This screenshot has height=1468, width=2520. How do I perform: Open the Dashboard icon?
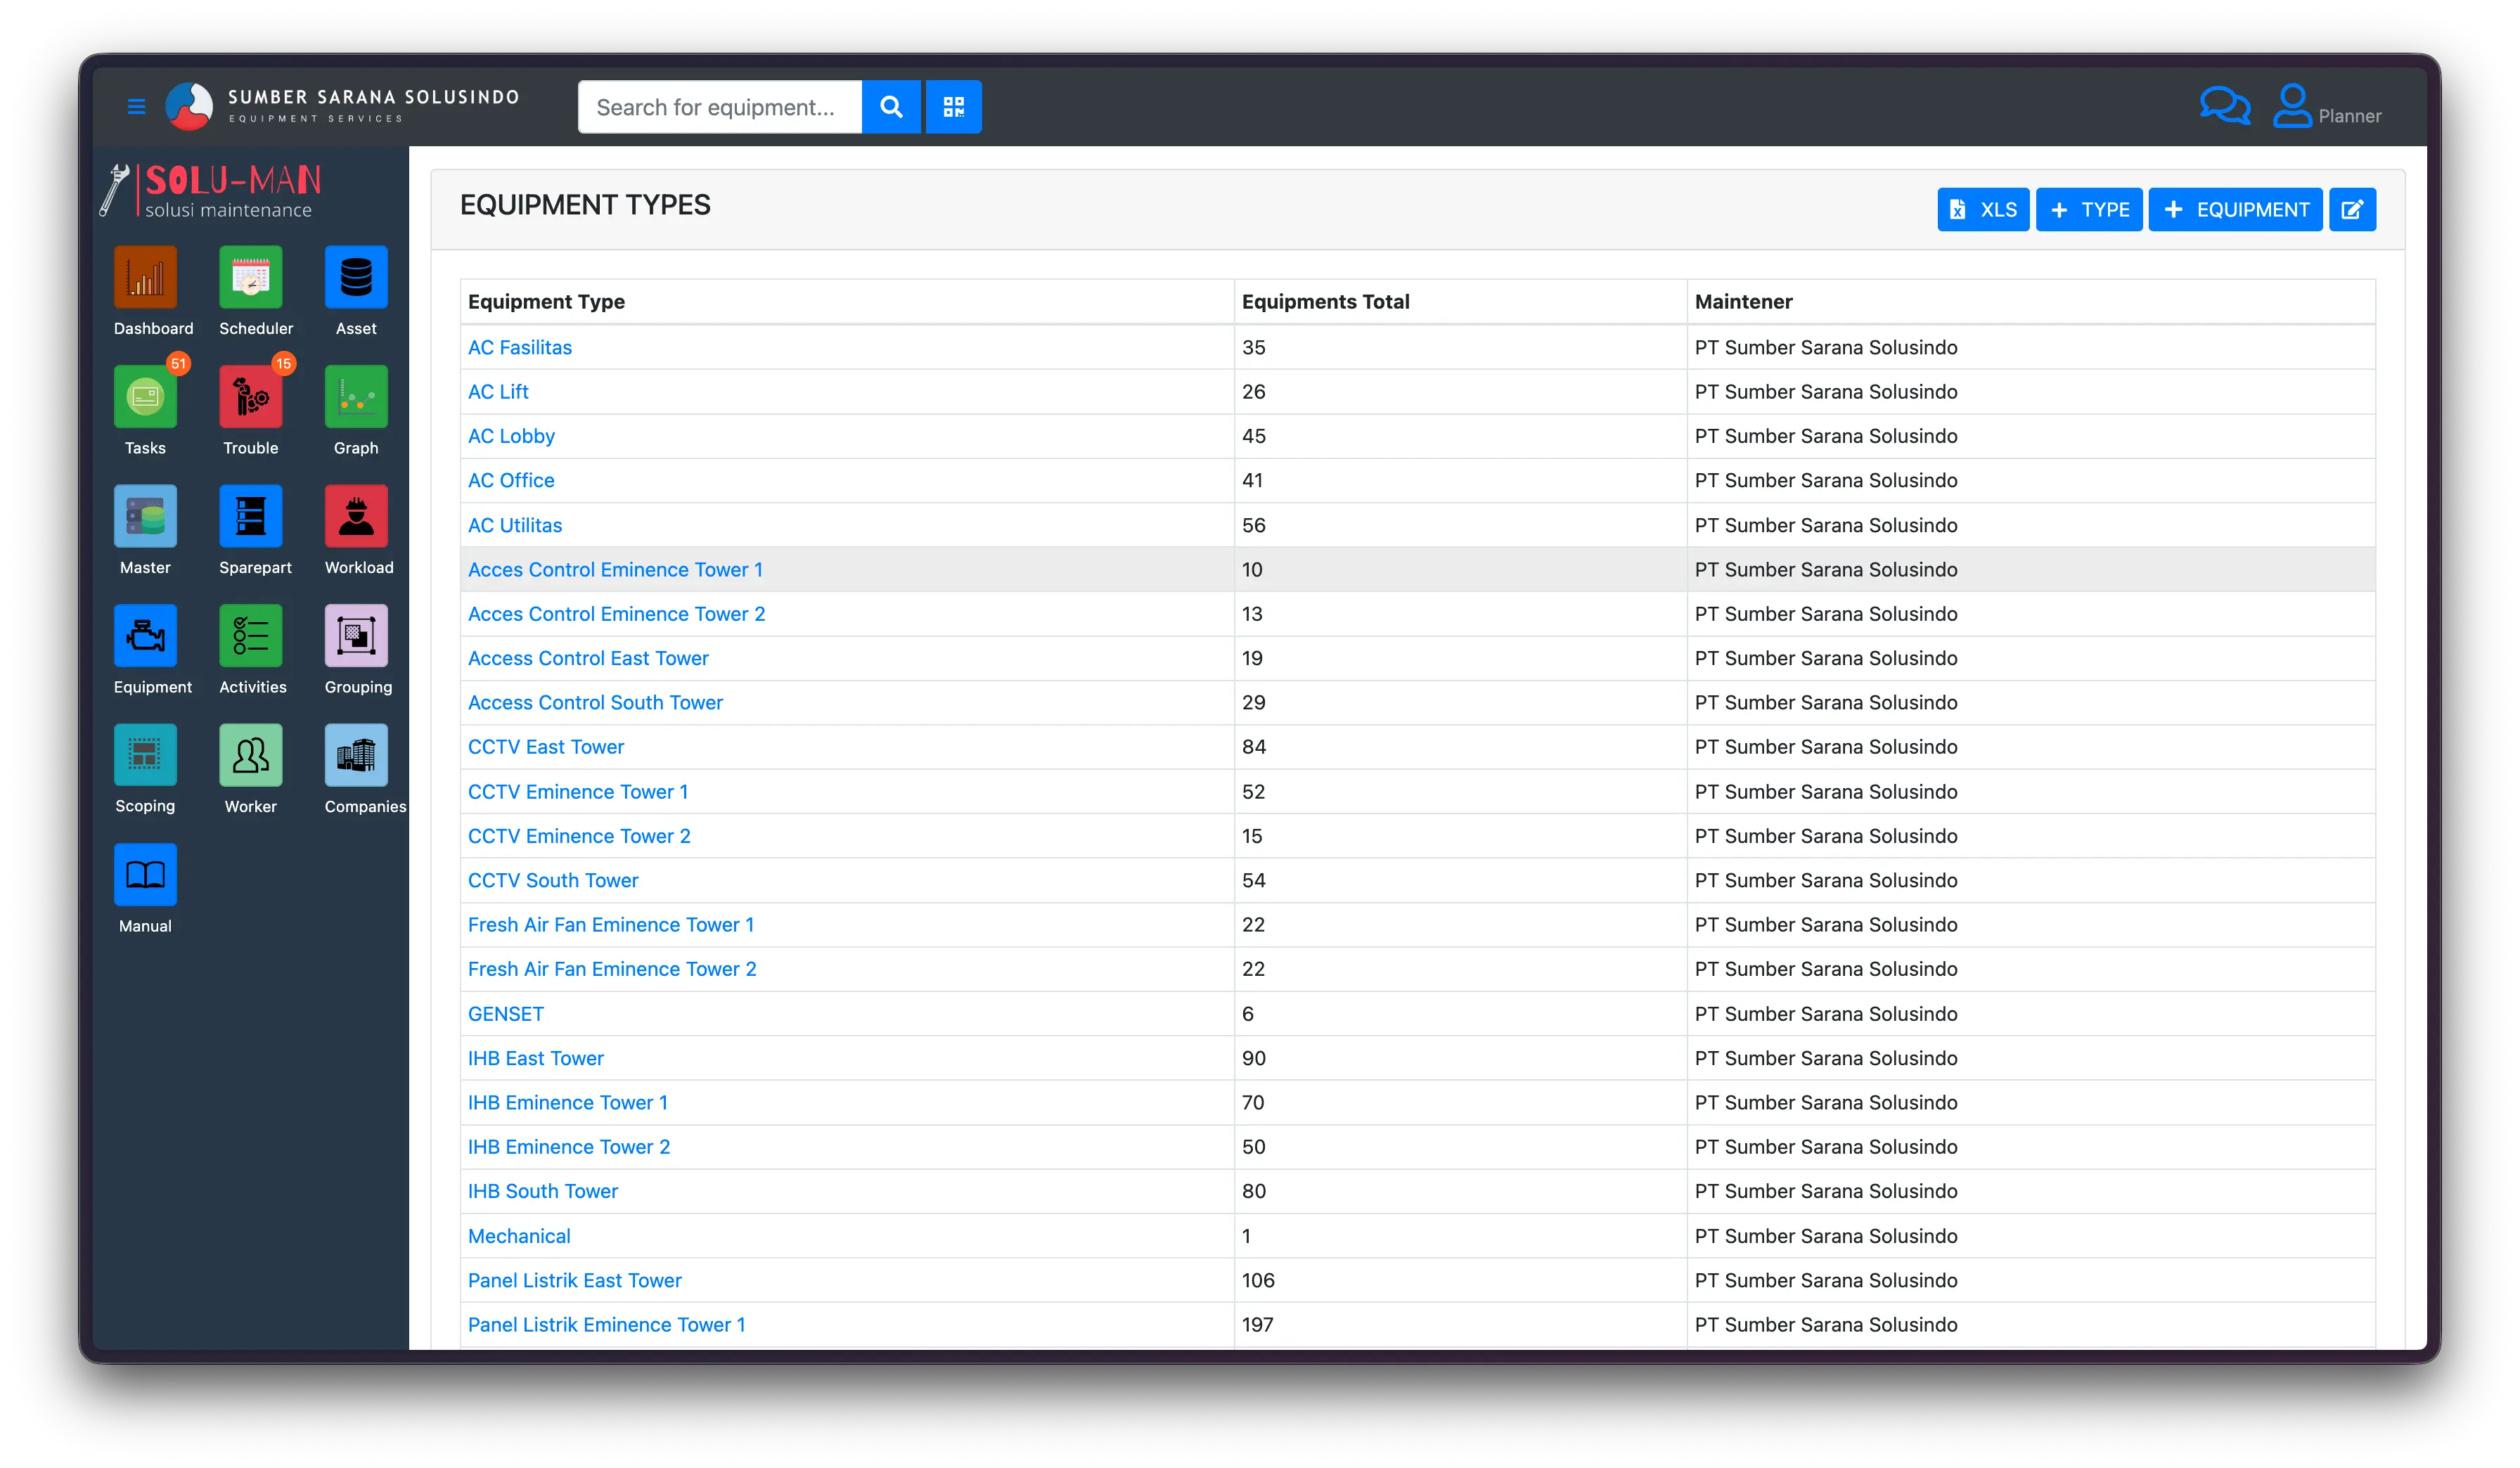click(146, 277)
